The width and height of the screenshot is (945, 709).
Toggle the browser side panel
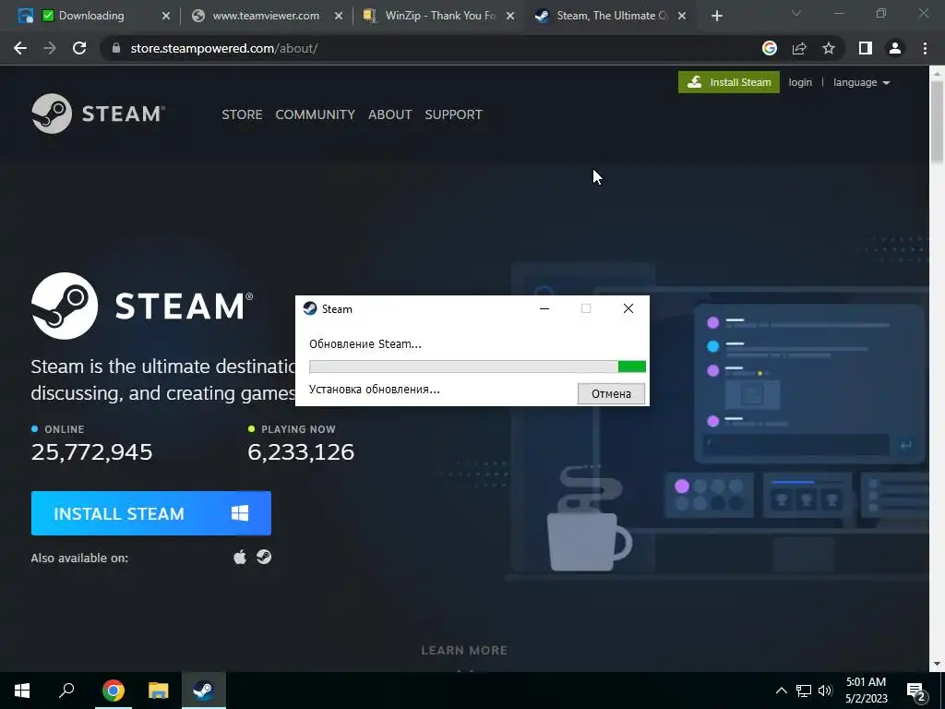pos(865,48)
